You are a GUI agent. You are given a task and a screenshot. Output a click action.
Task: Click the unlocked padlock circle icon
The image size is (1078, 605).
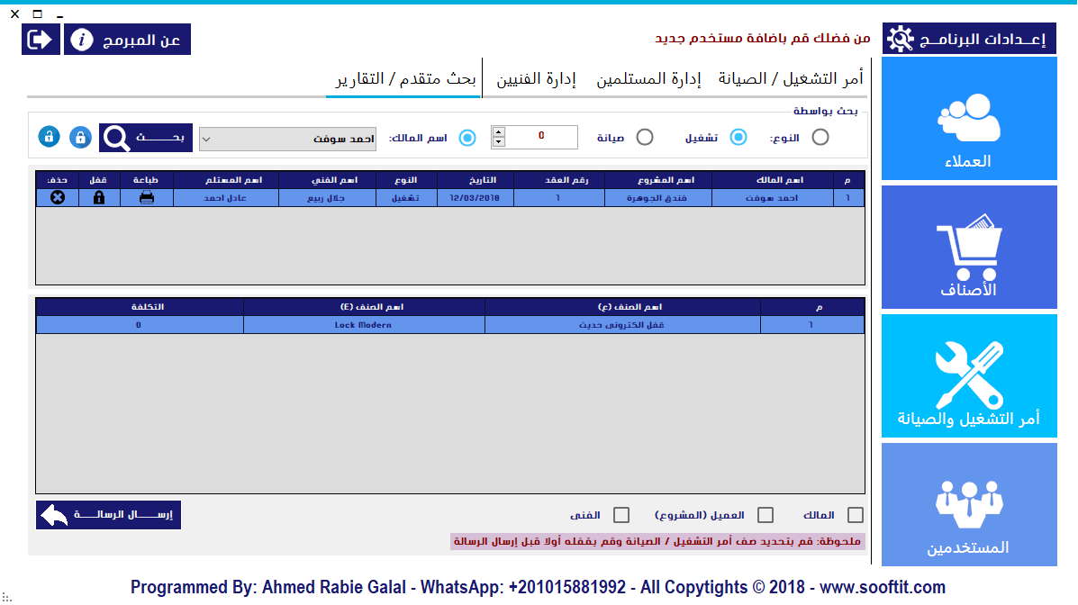pyautogui.click(x=50, y=137)
